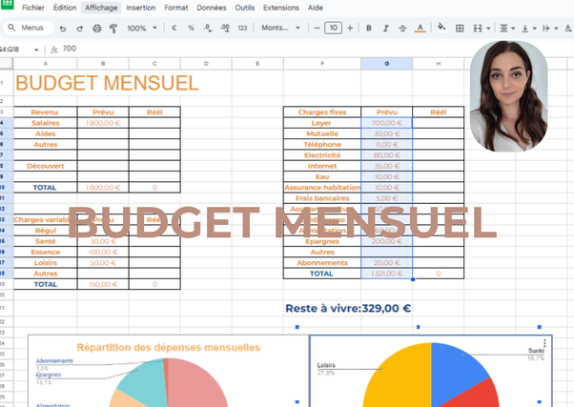Select the Loisirs 50,00 € cell
The image size is (574, 407).
[x=103, y=262]
